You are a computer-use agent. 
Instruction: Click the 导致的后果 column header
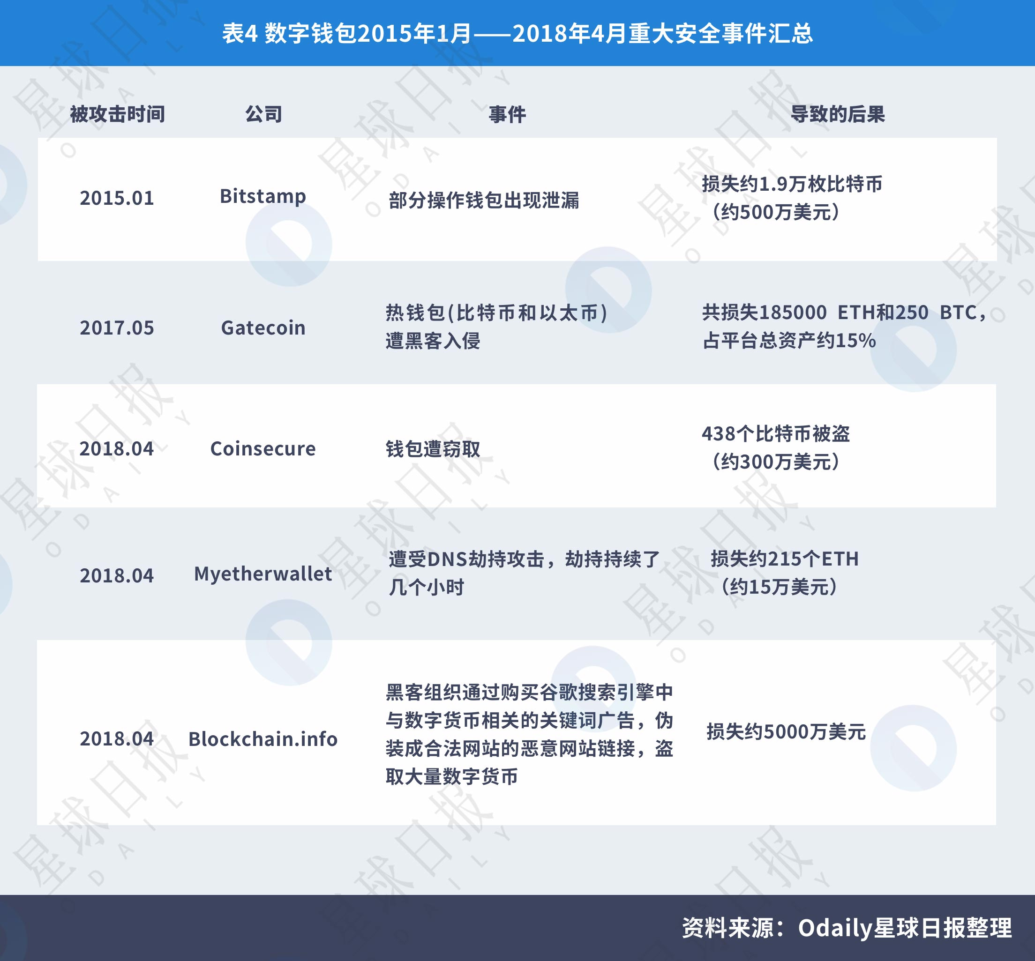click(x=837, y=114)
